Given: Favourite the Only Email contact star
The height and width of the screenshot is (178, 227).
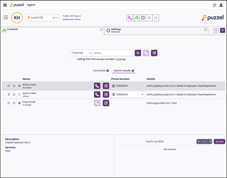Looking at the screenshot, I should (14, 103).
